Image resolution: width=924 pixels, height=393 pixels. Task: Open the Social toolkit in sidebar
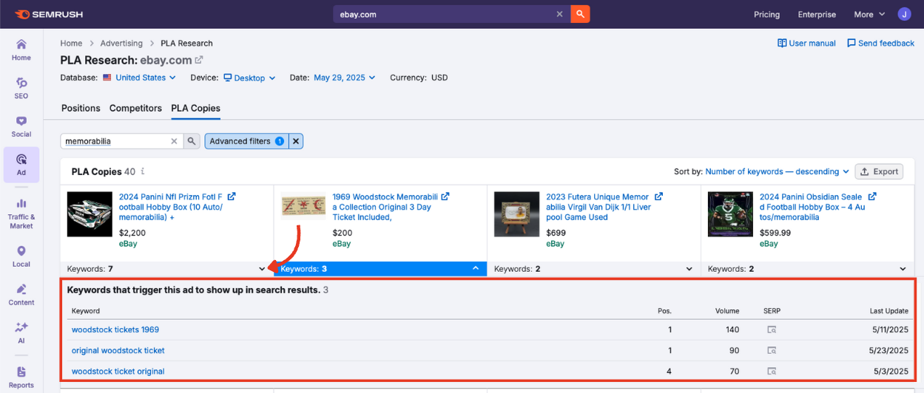[x=21, y=126]
